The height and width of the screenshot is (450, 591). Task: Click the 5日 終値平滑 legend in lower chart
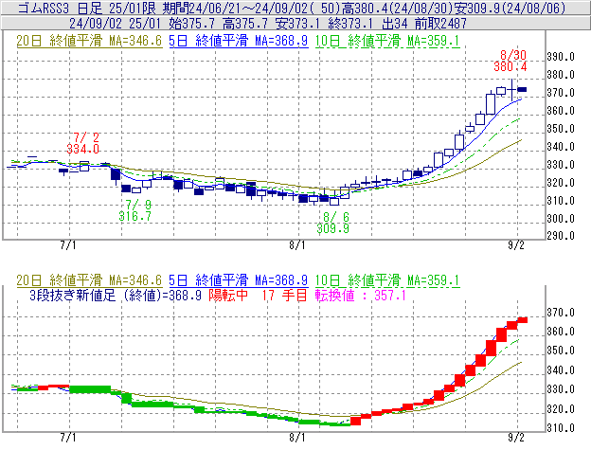[239, 280]
